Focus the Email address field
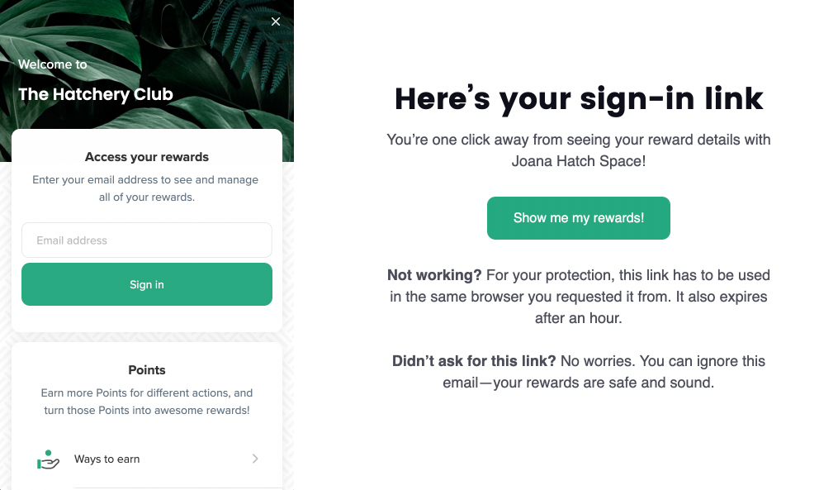 coord(146,240)
